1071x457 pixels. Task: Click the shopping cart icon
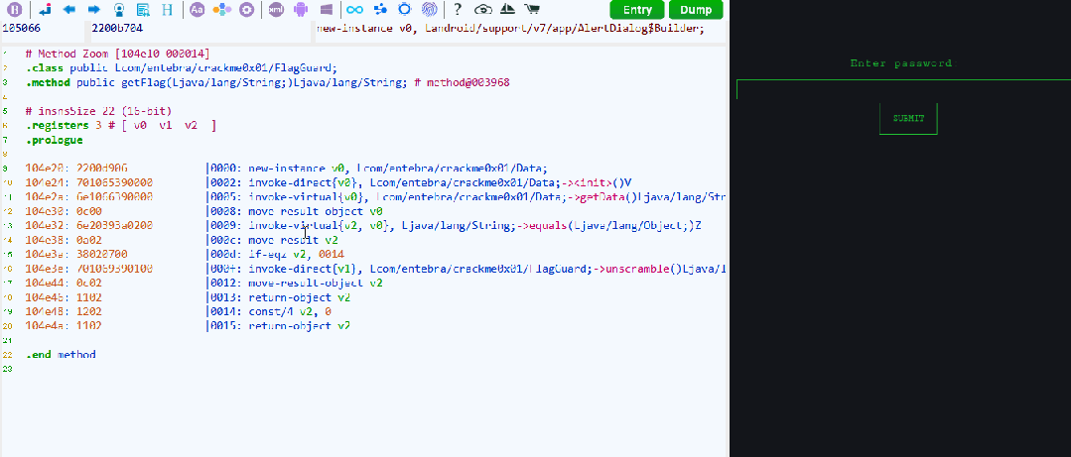pyautogui.click(x=531, y=10)
